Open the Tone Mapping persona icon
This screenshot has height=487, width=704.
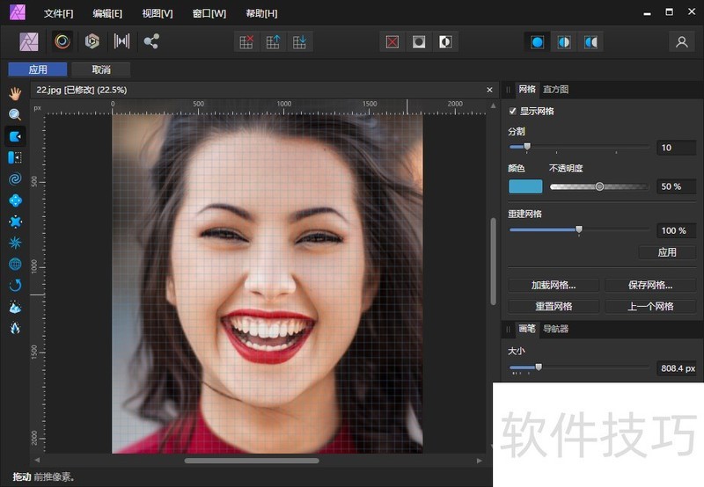coord(121,41)
